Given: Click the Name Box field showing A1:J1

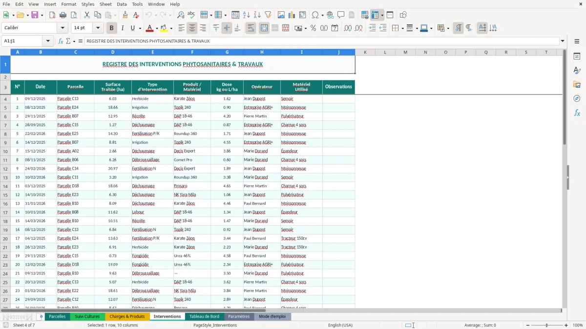Looking at the screenshot, I should click(x=22, y=41).
